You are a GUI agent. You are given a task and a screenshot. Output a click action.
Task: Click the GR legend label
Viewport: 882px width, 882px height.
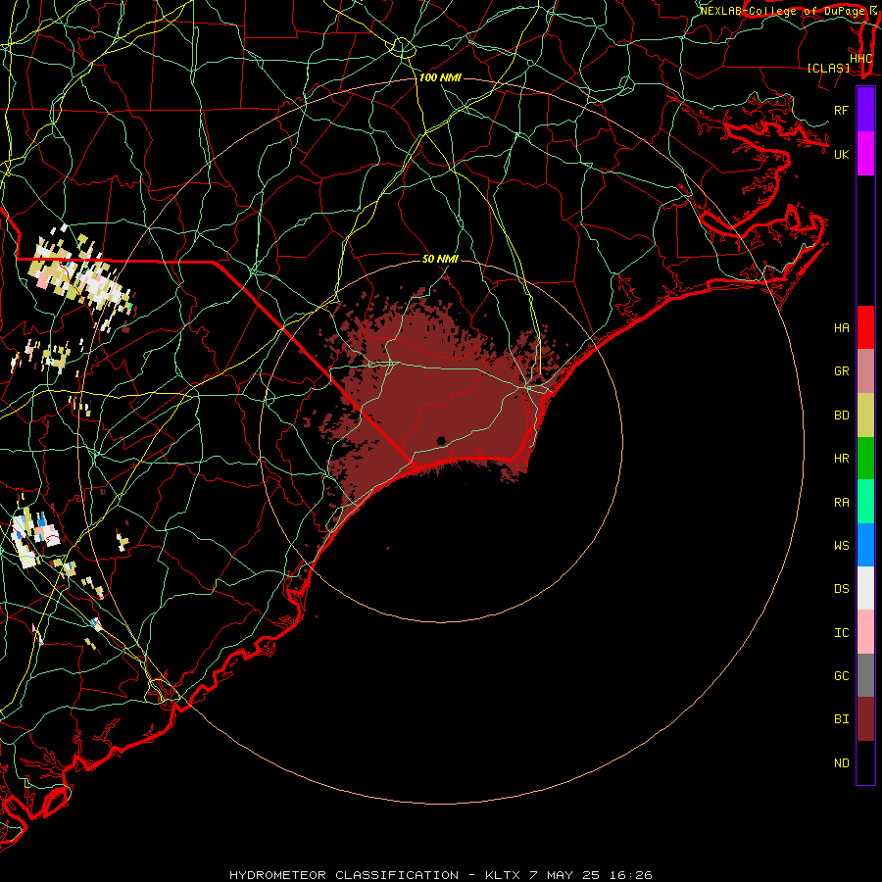coord(841,371)
